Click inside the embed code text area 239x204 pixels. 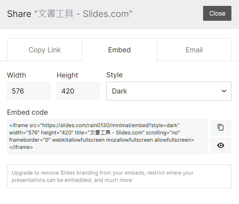107,137
